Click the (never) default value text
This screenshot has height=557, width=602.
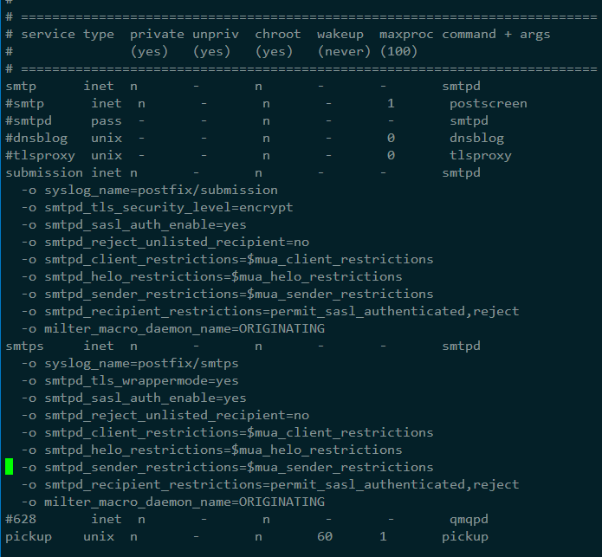point(344,51)
